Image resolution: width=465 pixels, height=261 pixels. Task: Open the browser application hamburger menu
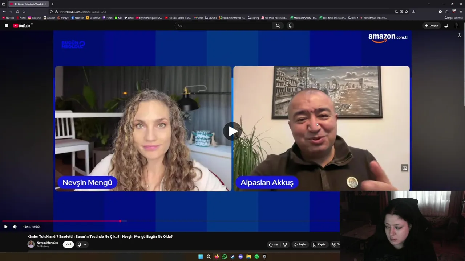coord(461,12)
